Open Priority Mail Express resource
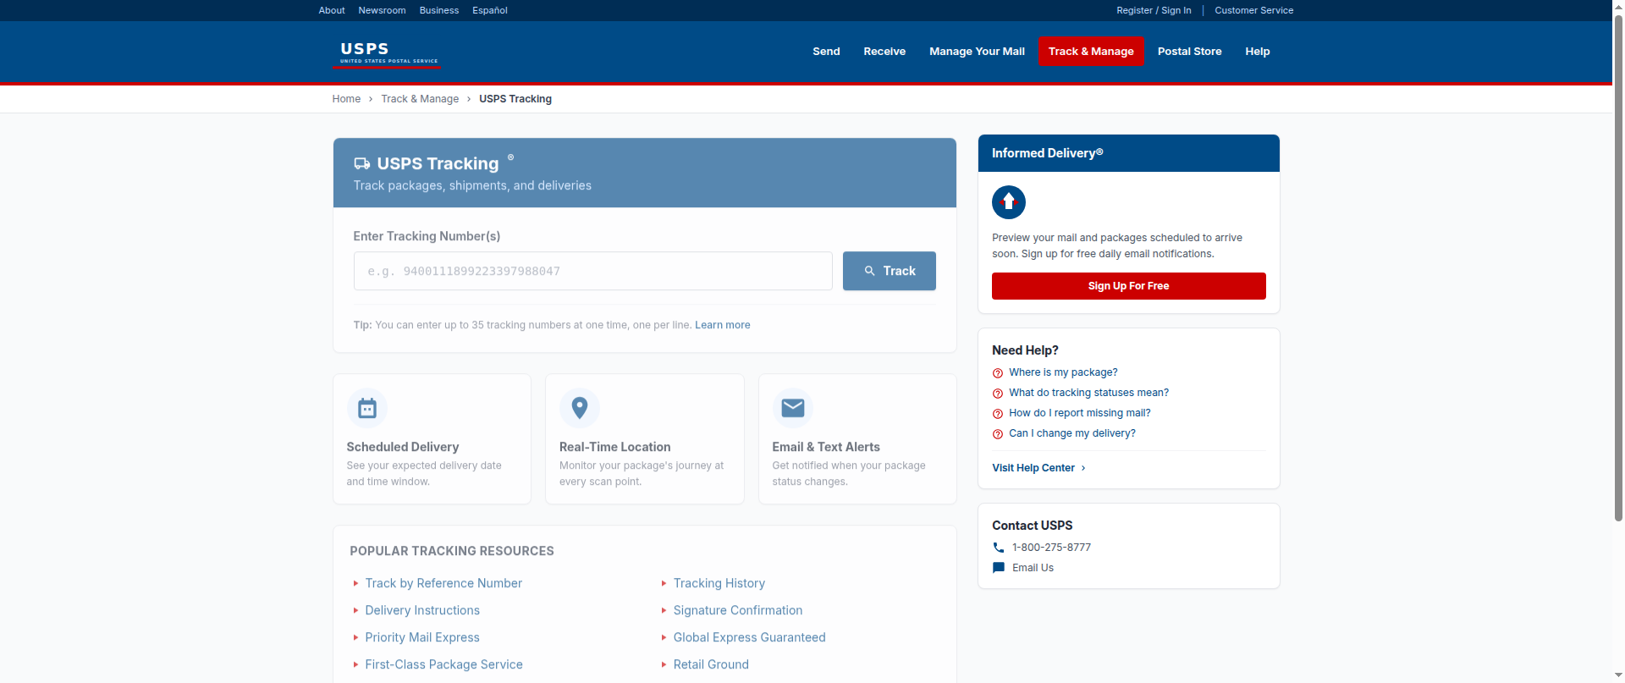 click(422, 637)
